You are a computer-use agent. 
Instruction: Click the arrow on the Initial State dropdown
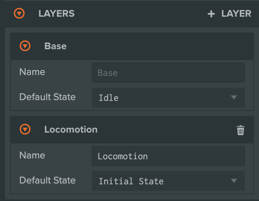click(234, 181)
